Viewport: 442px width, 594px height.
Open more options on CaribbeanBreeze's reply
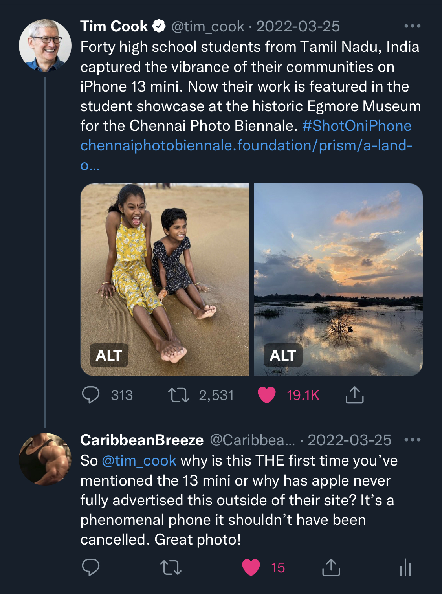pyautogui.click(x=412, y=440)
